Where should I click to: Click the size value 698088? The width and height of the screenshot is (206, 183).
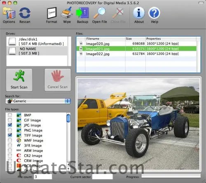coord(138,43)
